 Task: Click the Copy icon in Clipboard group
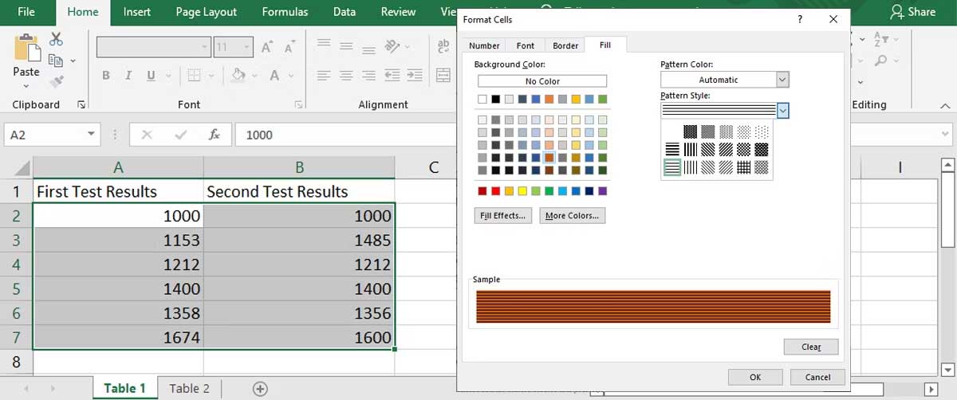(55, 61)
